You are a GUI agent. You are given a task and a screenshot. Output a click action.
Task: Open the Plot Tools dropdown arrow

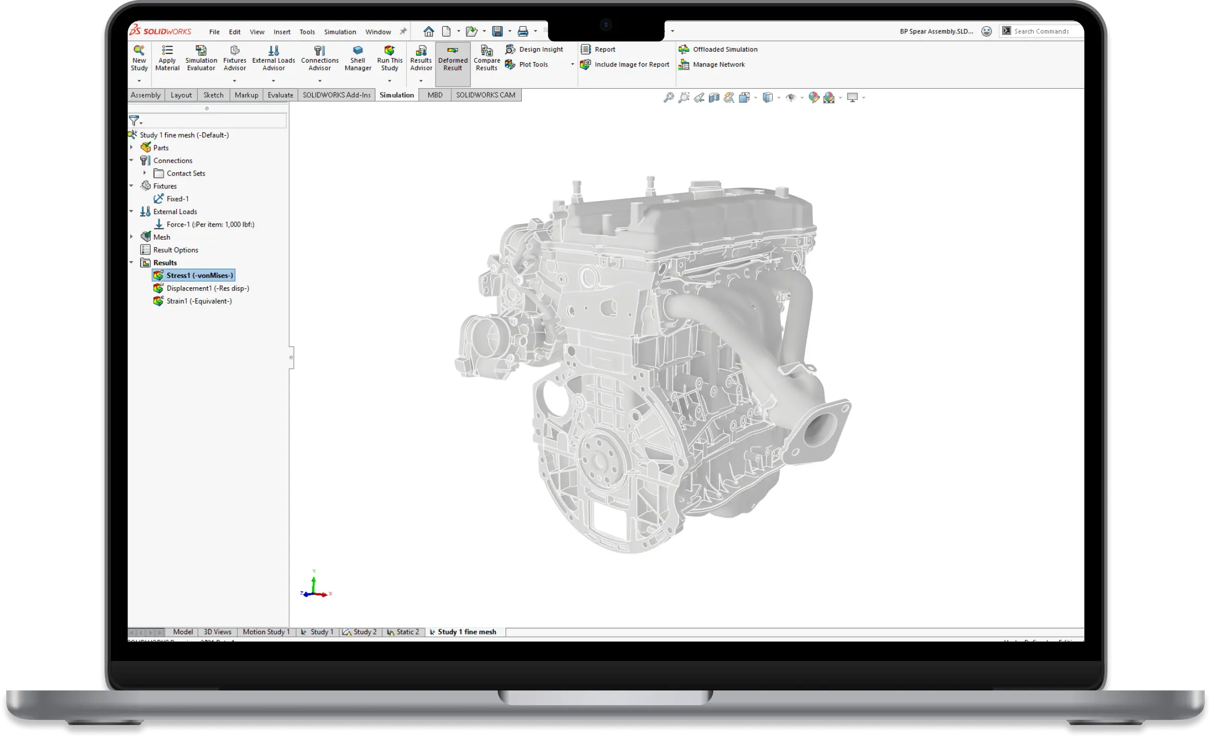tap(573, 65)
